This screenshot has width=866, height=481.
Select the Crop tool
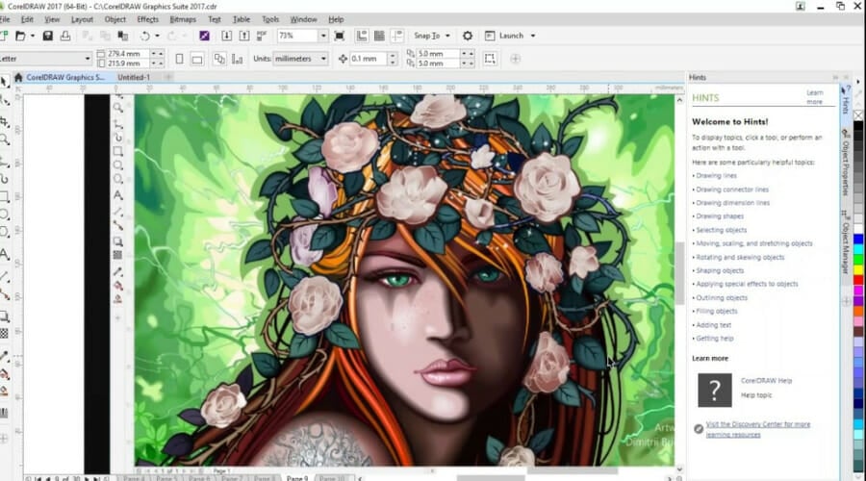[5, 121]
